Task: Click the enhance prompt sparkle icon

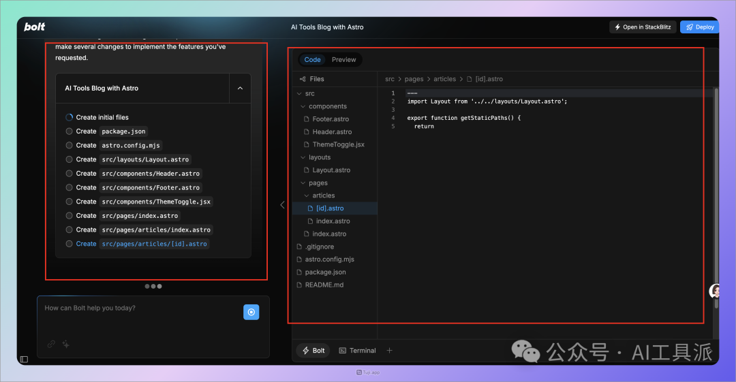Action: point(65,344)
